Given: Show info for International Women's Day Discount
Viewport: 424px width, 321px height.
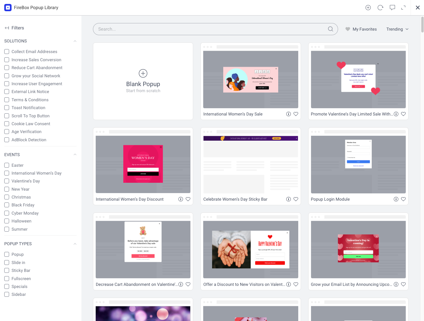Looking at the screenshot, I should pyautogui.click(x=181, y=199).
